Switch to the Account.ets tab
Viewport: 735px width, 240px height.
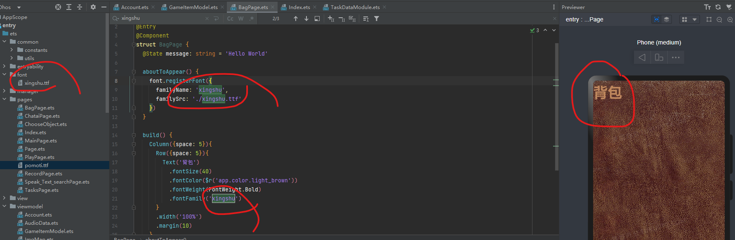click(x=134, y=7)
